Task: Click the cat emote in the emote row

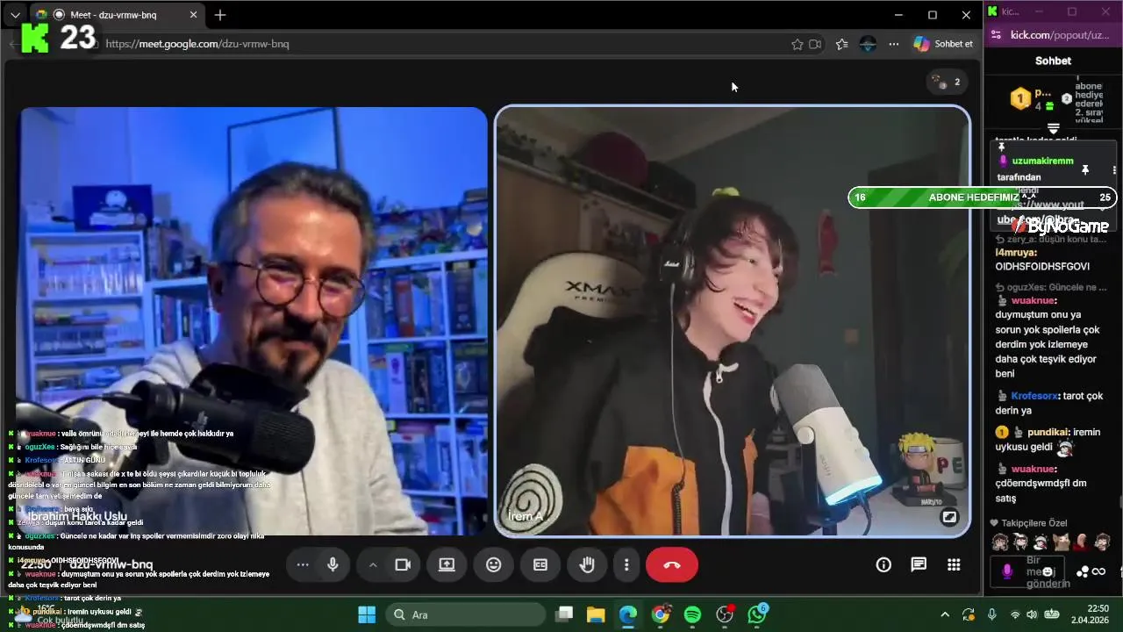Action: 1062,542
